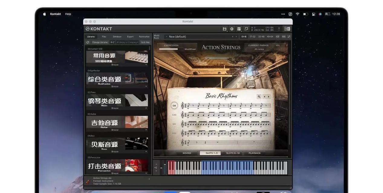Refresh the libraries list with circular arrows icon
The image size is (383, 193).
coord(88,42)
